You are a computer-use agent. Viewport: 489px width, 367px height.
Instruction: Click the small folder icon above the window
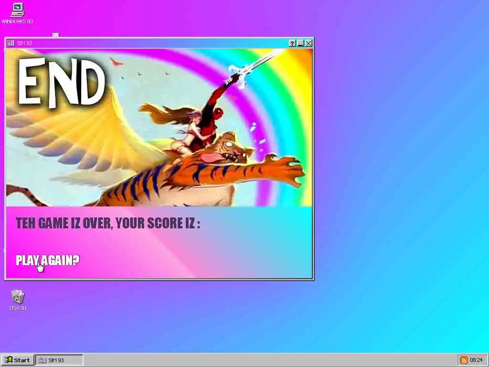55,34
